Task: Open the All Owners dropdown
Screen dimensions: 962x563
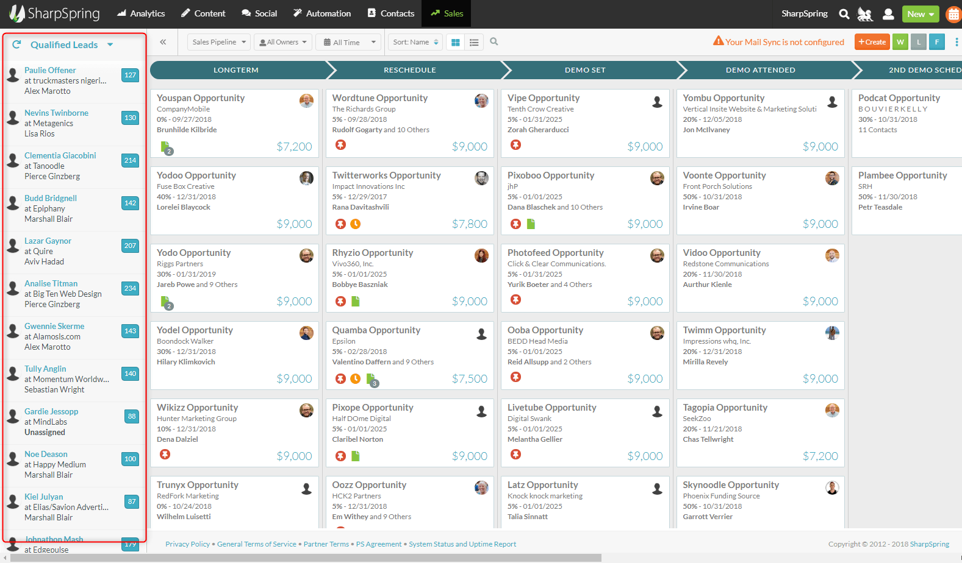Action: tap(282, 42)
